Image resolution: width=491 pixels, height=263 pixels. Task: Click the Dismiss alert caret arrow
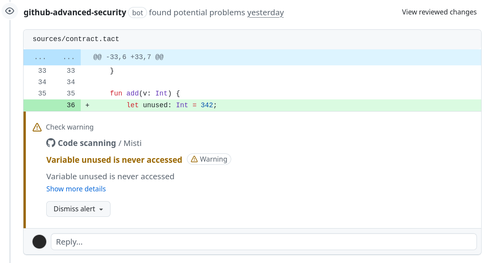pyautogui.click(x=101, y=209)
